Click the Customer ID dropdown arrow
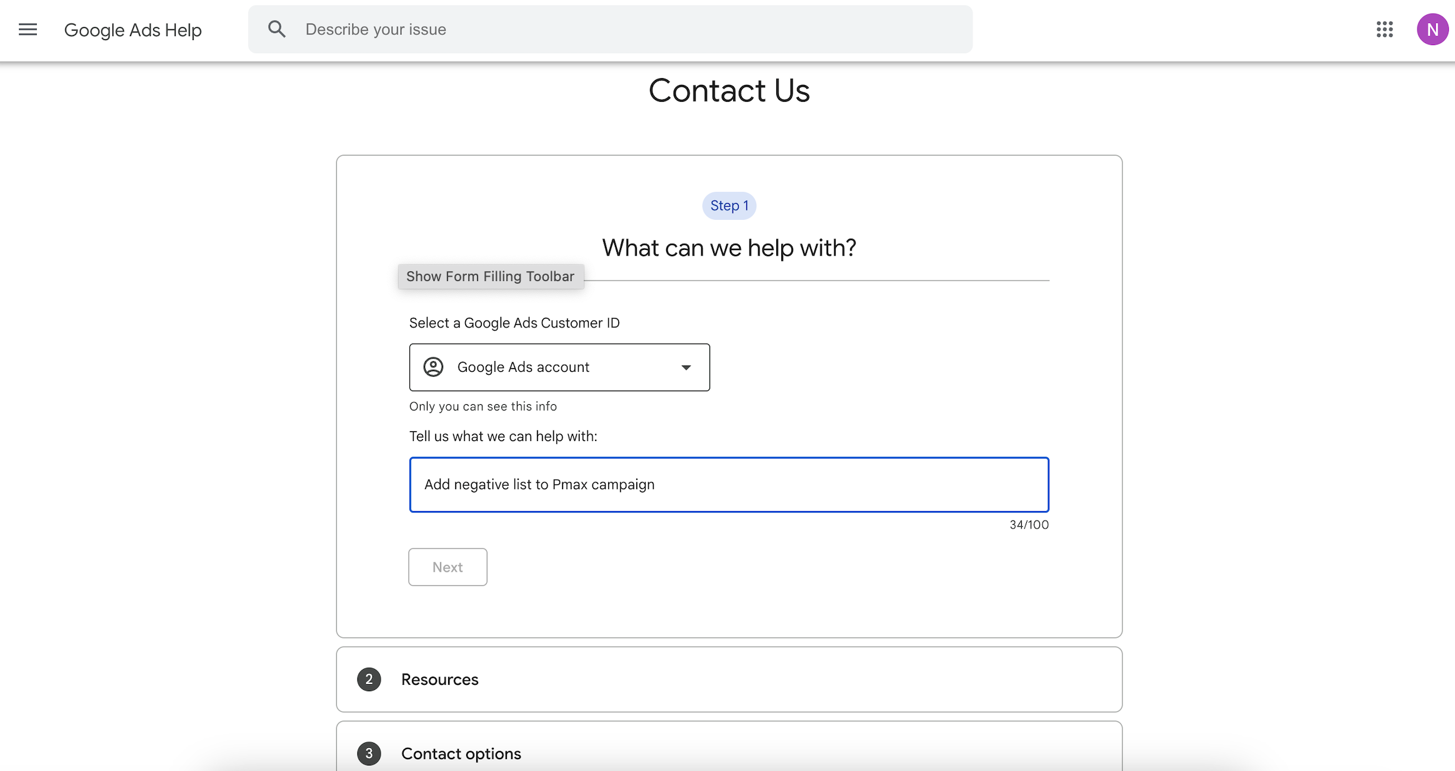Viewport: 1455px width, 771px height. tap(686, 367)
